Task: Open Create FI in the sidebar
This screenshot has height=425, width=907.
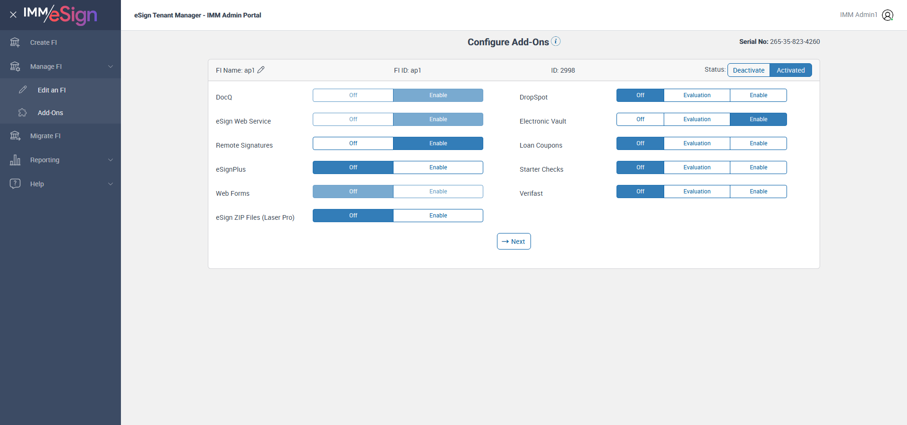Action: coord(60,42)
